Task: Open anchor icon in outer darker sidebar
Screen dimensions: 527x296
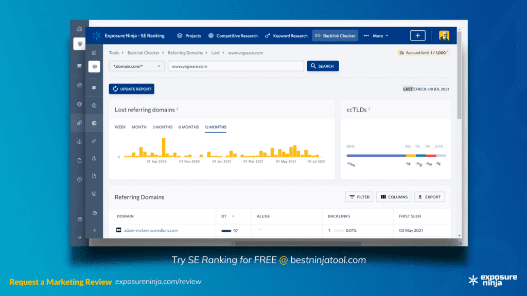Action: (x=80, y=142)
